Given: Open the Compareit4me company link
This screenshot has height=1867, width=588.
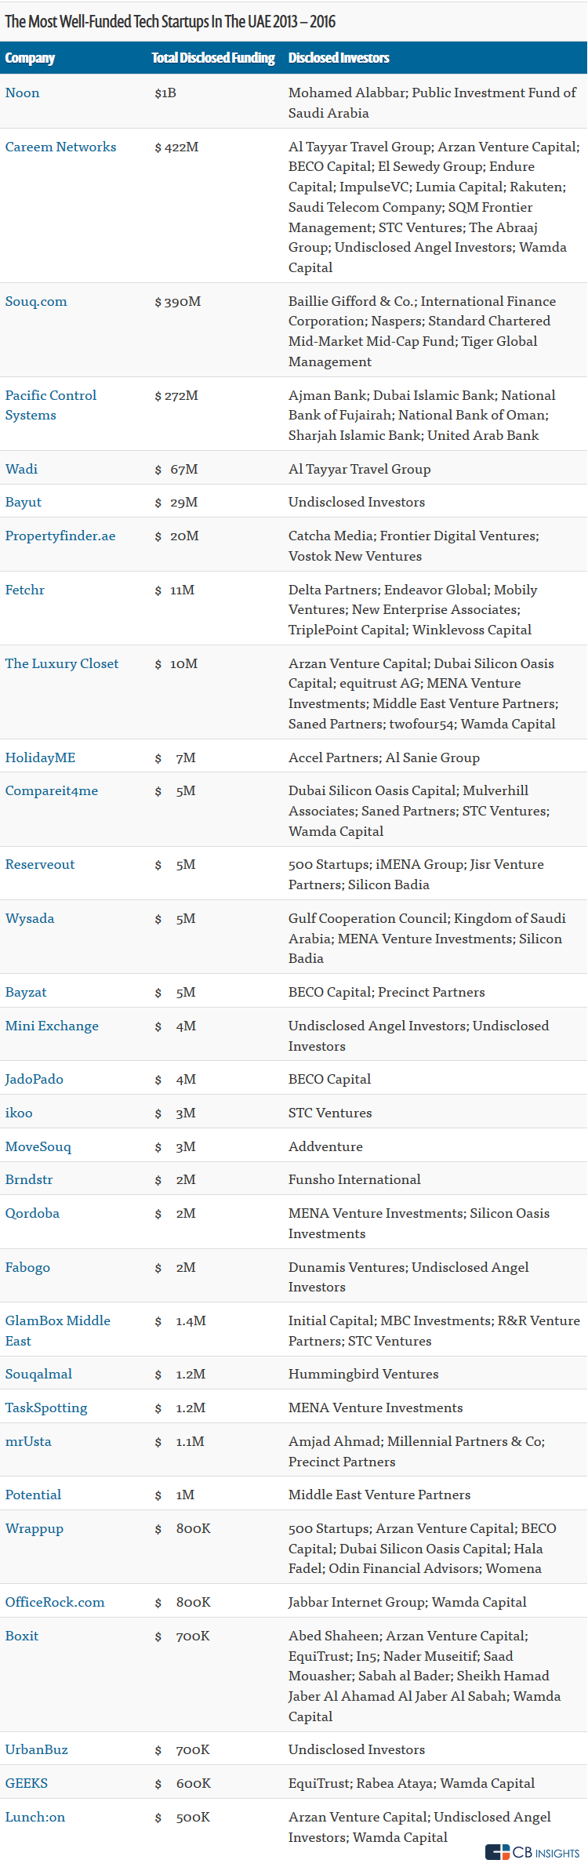Looking at the screenshot, I should point(52,790).
